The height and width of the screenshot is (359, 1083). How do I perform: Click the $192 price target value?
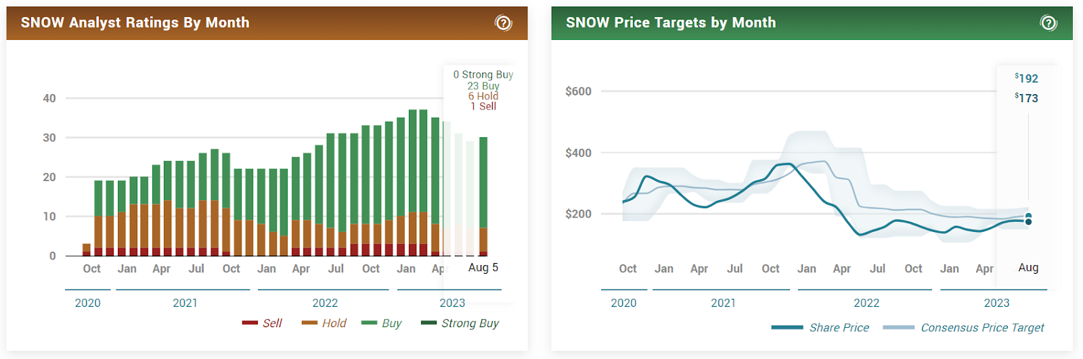tap(1026, 78)
